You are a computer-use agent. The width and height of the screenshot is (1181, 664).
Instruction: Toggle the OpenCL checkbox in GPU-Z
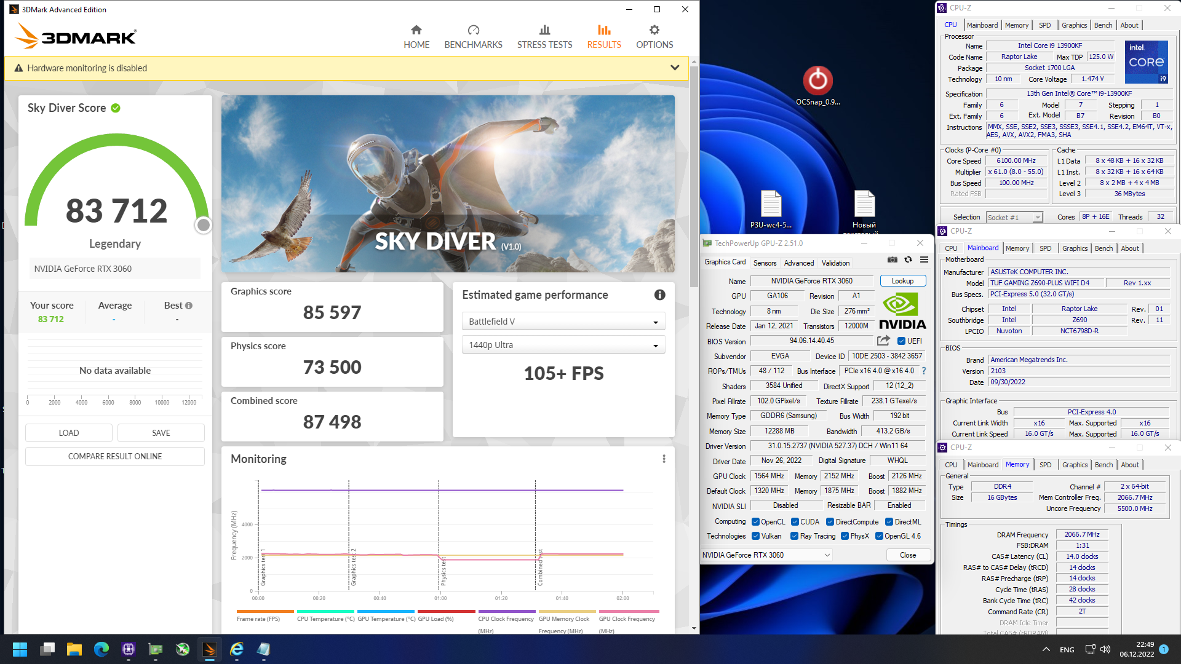click(755, 522)
